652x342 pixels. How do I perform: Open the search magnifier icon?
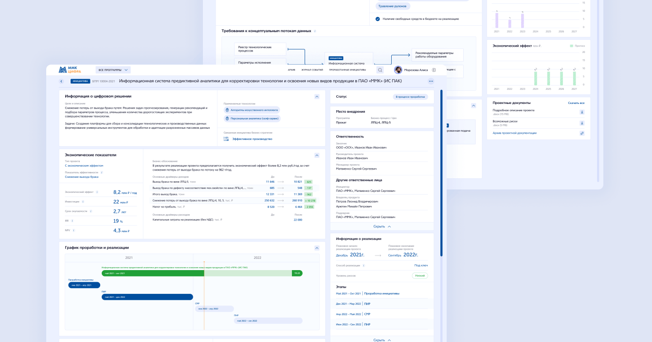pyautogui.click(x=380, y=70)
